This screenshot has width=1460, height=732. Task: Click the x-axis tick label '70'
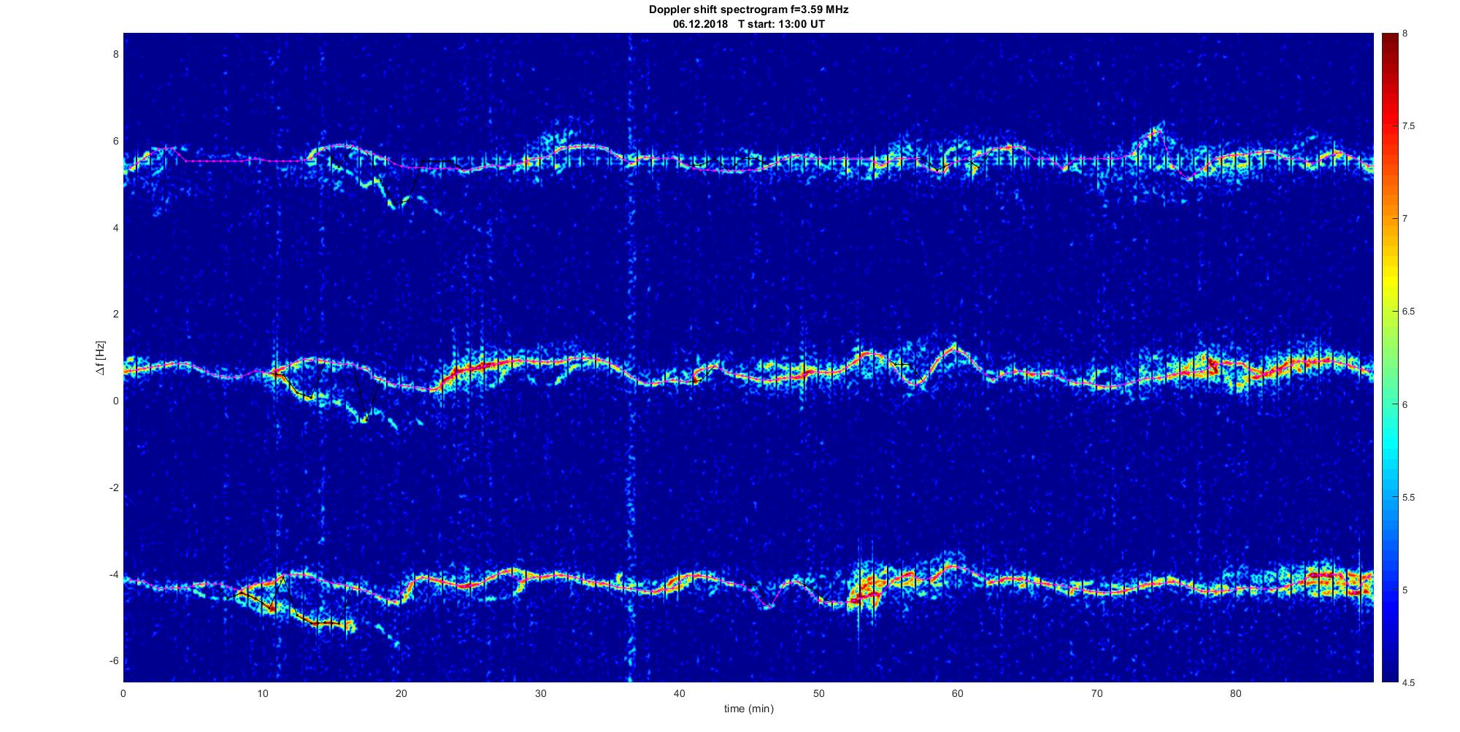(1096, 693)
